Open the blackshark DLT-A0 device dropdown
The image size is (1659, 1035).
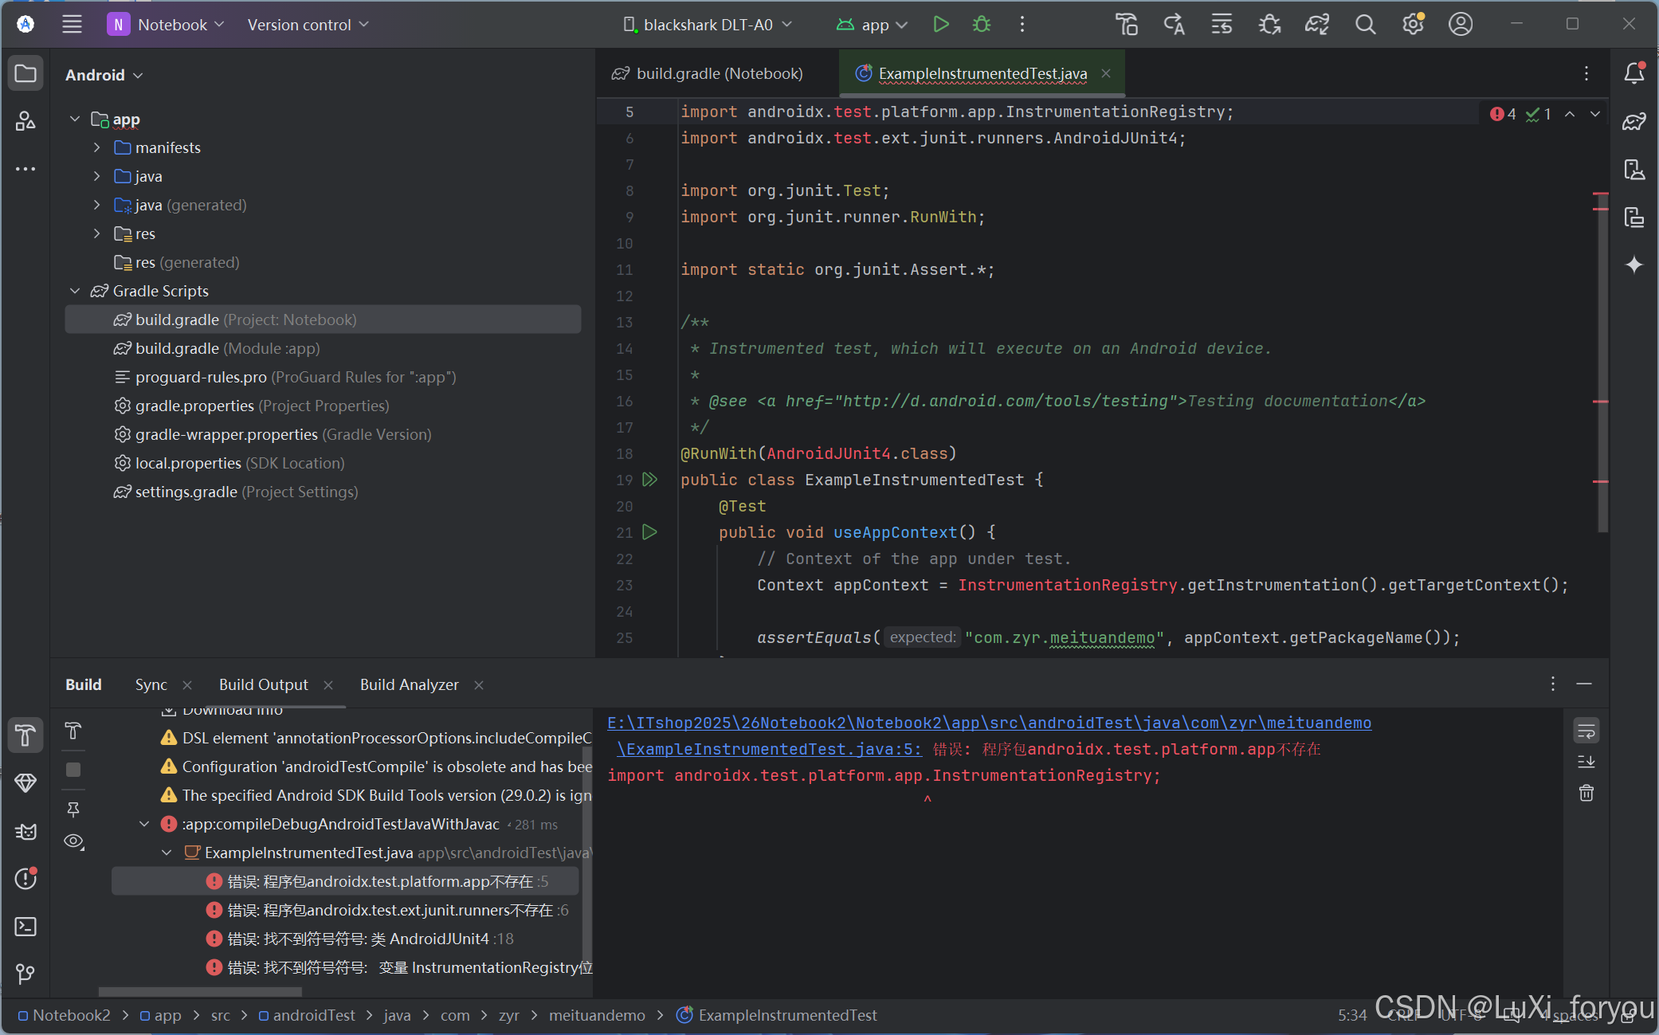(x=707, y=25)
